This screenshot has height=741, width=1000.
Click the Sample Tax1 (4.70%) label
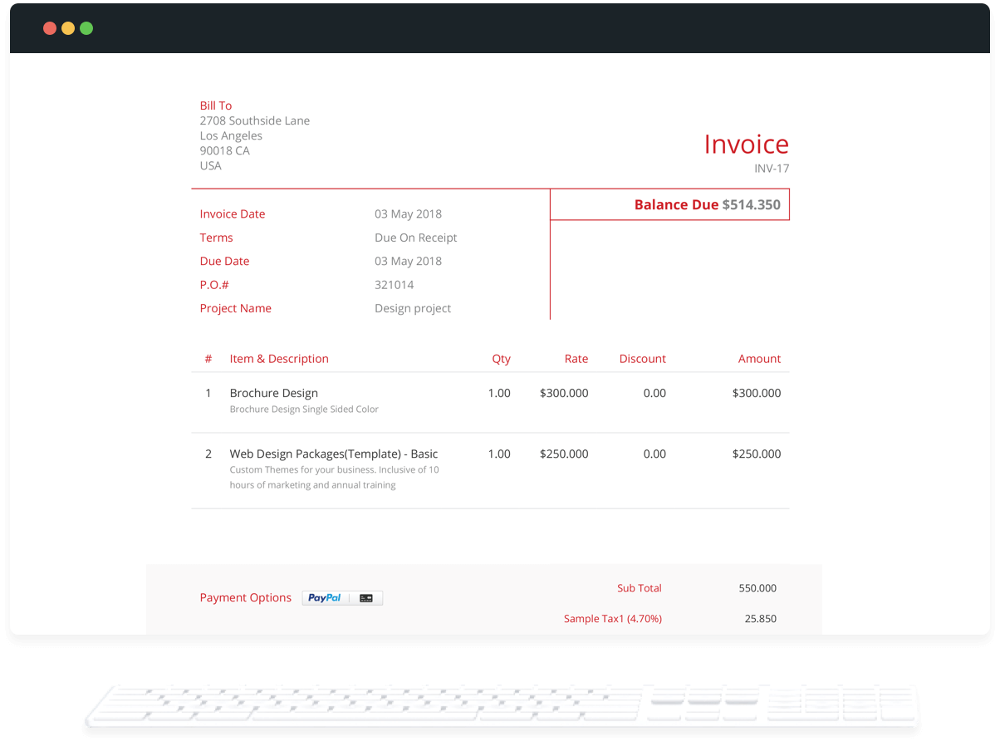point(612,619)
